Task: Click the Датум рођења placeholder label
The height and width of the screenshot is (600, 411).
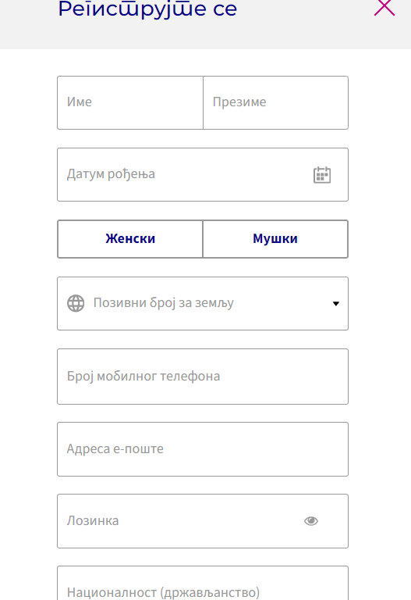Action: click(x=111, y=174)
